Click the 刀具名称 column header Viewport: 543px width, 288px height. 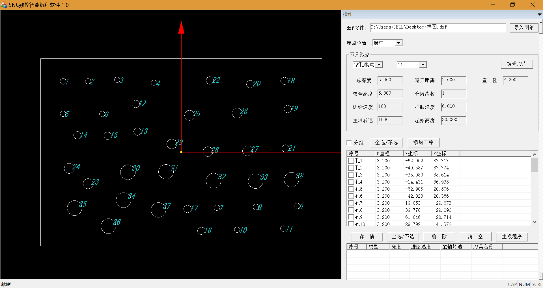[x=487, y=246]
